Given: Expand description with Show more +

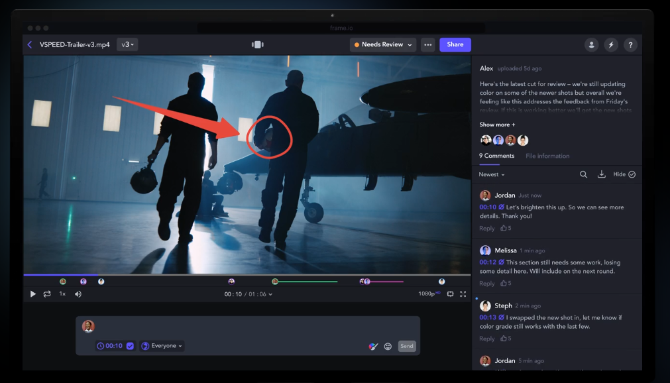Looking at the screenshot, I should (498, 125).
